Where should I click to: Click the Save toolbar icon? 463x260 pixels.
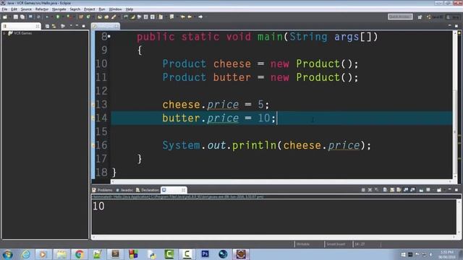[x=16, y=17]
